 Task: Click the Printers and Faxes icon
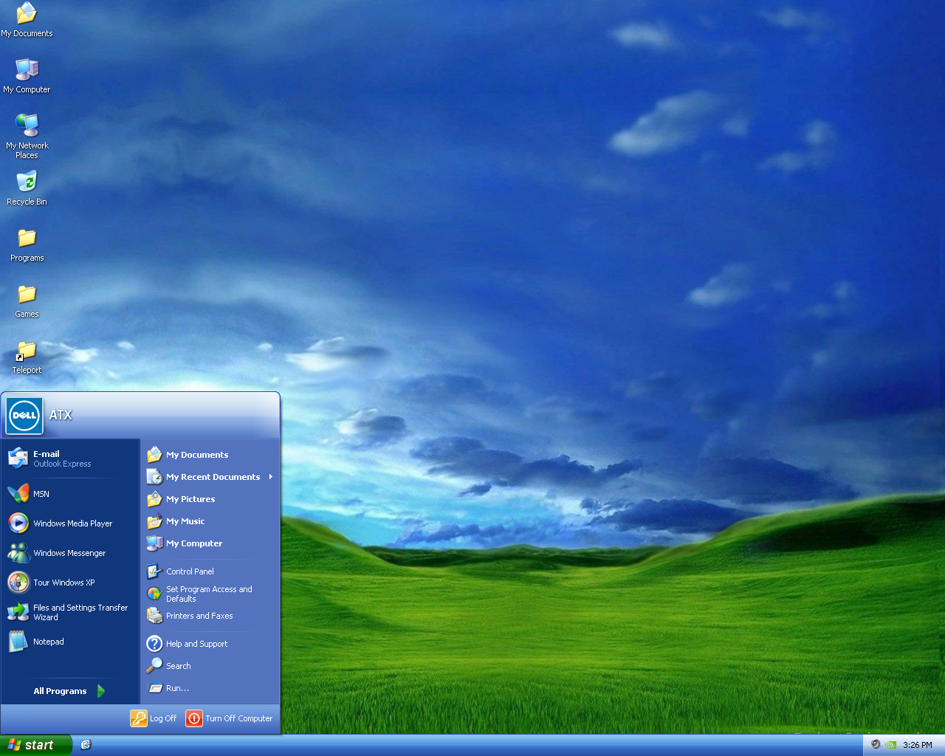(x=154, y=616)
